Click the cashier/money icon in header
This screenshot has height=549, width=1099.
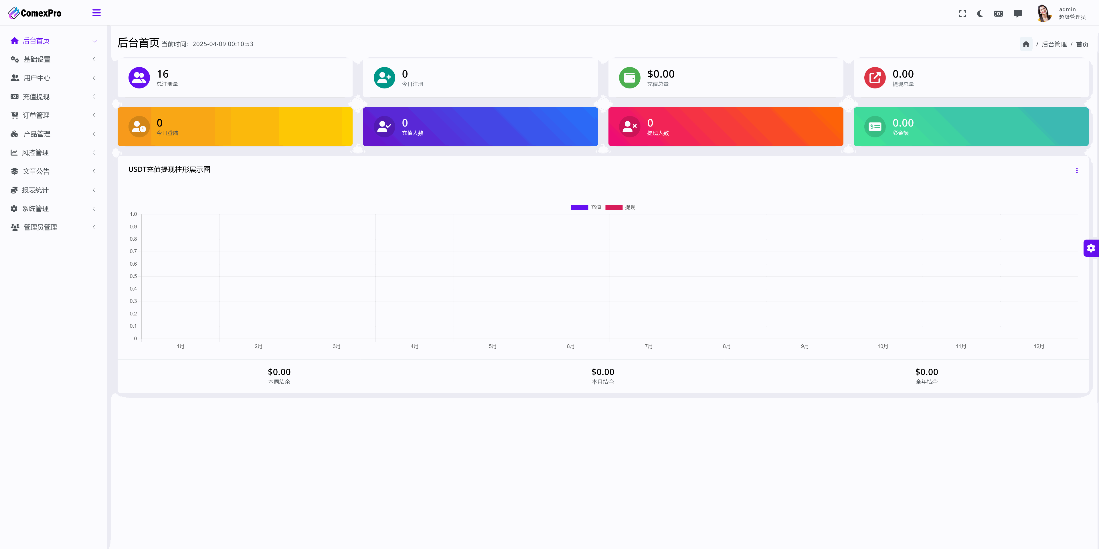pos(998,13)
